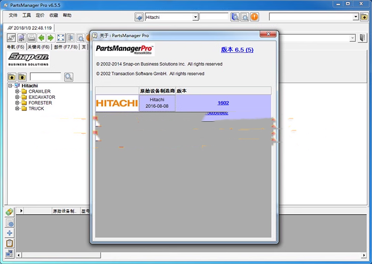
Task: Click the money pricing icon in bottom-left sidebar
Action: [9, 212]
